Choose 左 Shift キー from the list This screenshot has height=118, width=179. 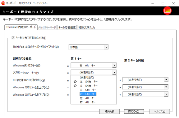(94, 82)
